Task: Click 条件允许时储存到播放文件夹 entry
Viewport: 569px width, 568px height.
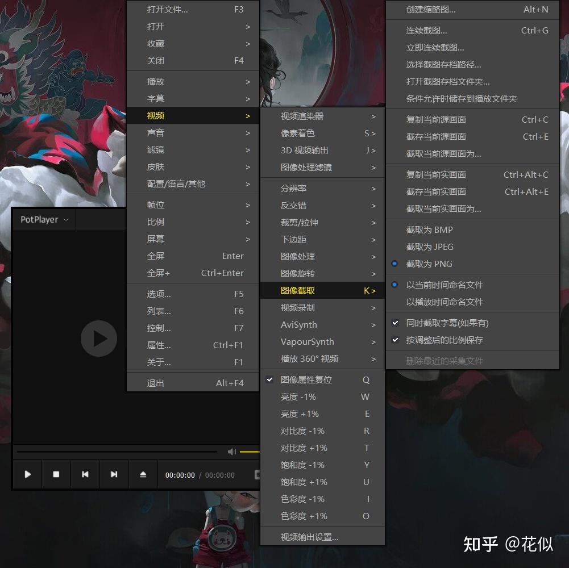Action: click(472, 99)
